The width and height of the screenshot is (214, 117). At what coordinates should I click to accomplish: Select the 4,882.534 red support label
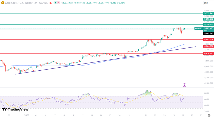[208, 40]
